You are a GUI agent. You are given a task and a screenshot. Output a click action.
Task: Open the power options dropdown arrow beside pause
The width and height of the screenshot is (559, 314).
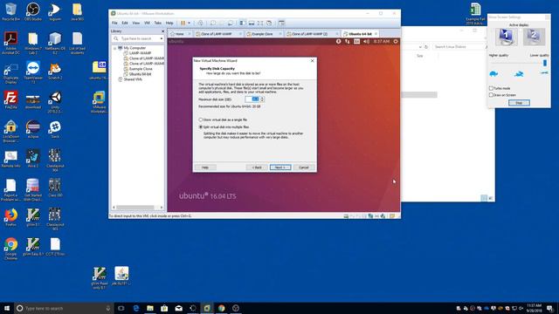pos(189,24)
